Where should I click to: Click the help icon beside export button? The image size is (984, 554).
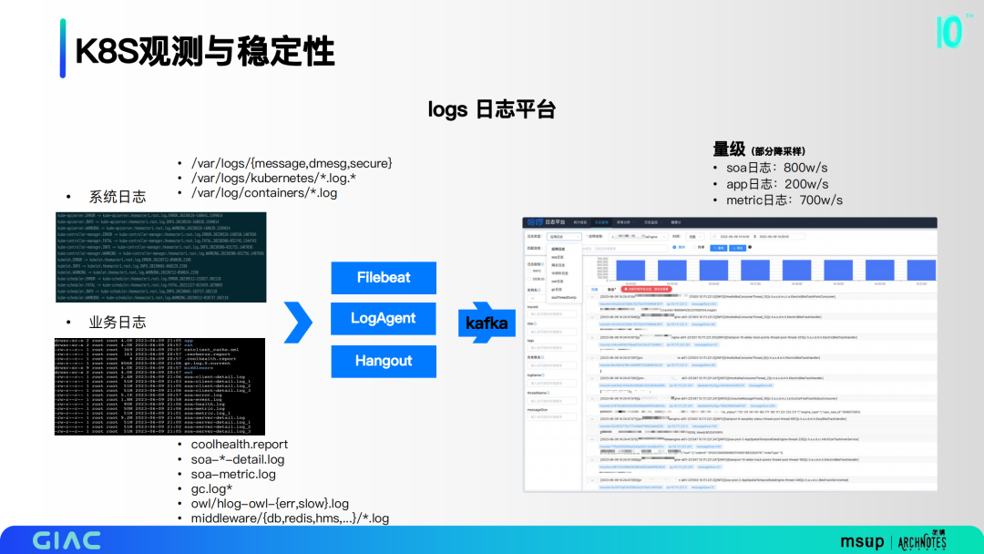click(x=750, y=247)
